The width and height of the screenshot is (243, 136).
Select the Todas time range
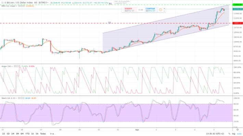[x=43, y=134]
